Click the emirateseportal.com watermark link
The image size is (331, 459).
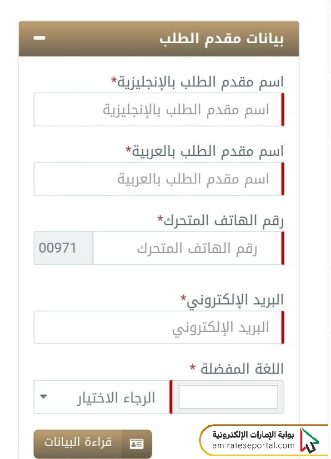(x=253, y=446)
